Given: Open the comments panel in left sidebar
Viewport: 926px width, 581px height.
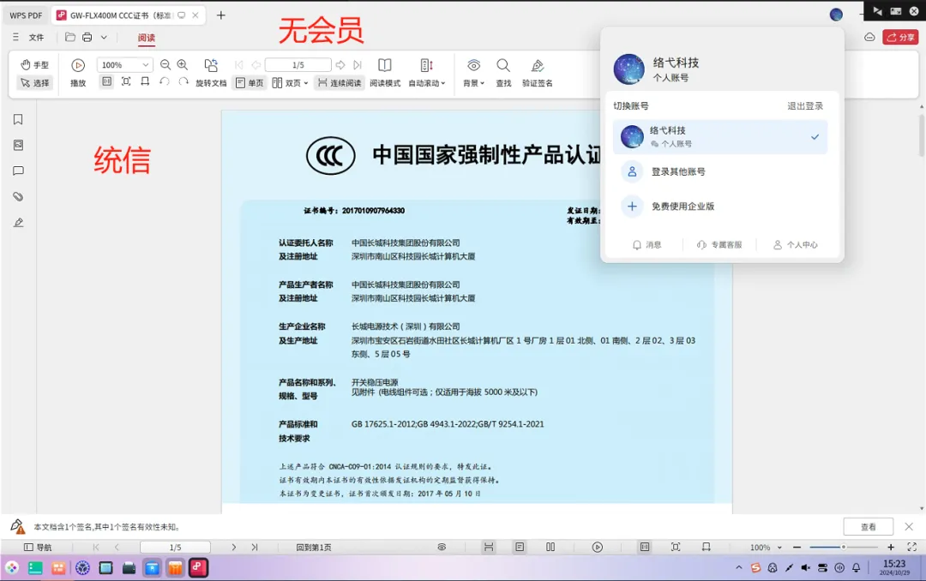Looking at the screenshot, I should pyautogui.click(x=18, y=171).
